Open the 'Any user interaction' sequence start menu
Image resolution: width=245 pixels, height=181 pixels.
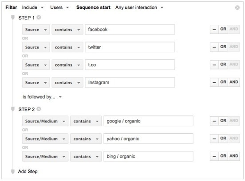(x=139, y=8)
